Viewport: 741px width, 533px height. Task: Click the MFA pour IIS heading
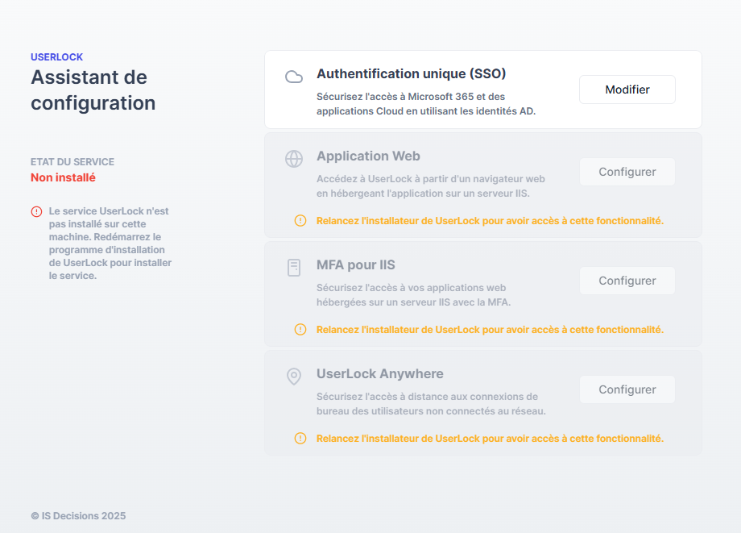click(x=355, y=265)
